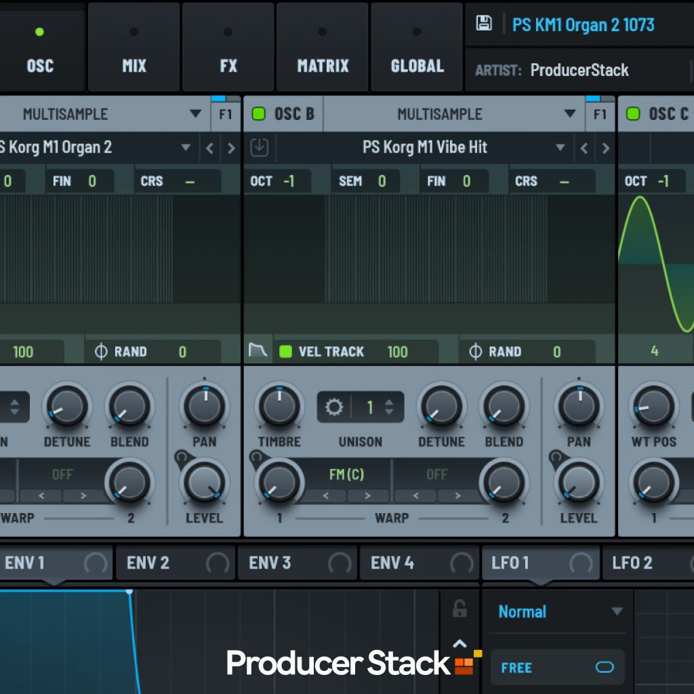Click ENV 4 modulation source circle
The width and height of the screenshot is (694, 694).
point(462,563)
